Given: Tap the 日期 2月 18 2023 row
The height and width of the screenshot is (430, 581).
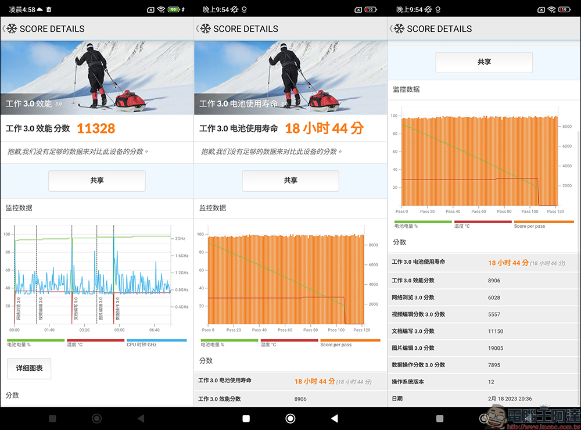Looking at the screenshot, I should pos(484,399).
